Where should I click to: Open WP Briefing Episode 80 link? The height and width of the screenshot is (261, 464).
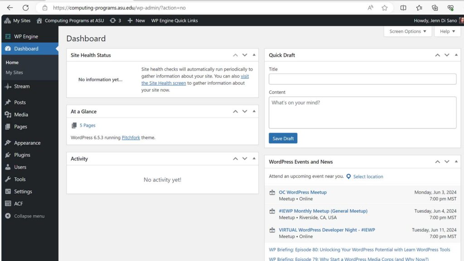tap(359, 250)
